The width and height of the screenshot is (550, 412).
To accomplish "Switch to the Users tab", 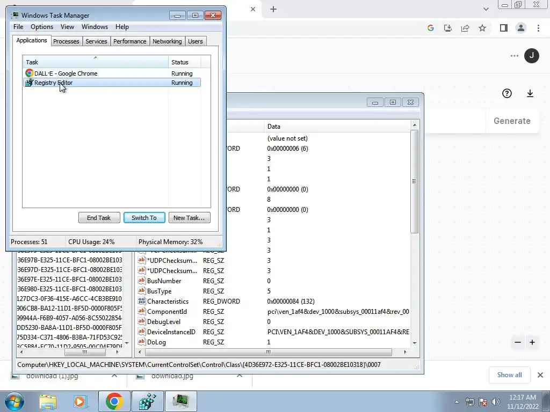I will click(196, 41).
